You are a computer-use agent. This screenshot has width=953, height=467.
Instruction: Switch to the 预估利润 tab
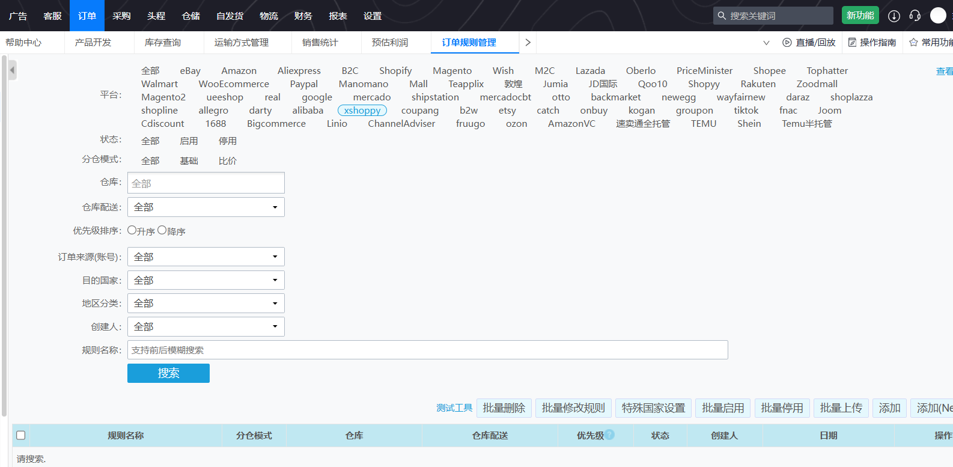tap(390, 43)
